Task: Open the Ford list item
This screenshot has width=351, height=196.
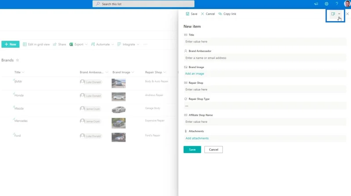Action: 18,135
